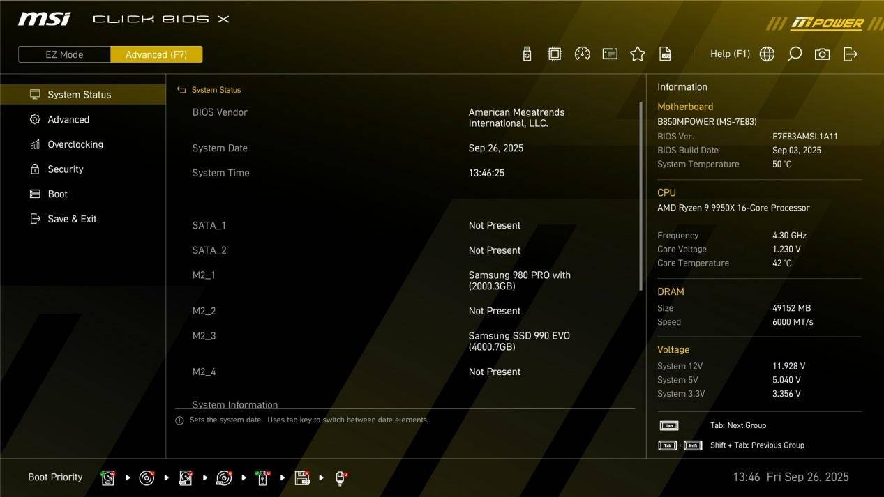
Task: Click the back arrow beside System Status breadcrumb
Action: click(181, 90)
